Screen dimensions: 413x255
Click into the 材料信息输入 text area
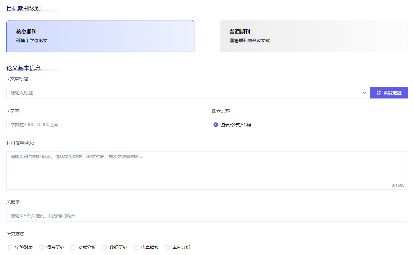click(207, 170)
